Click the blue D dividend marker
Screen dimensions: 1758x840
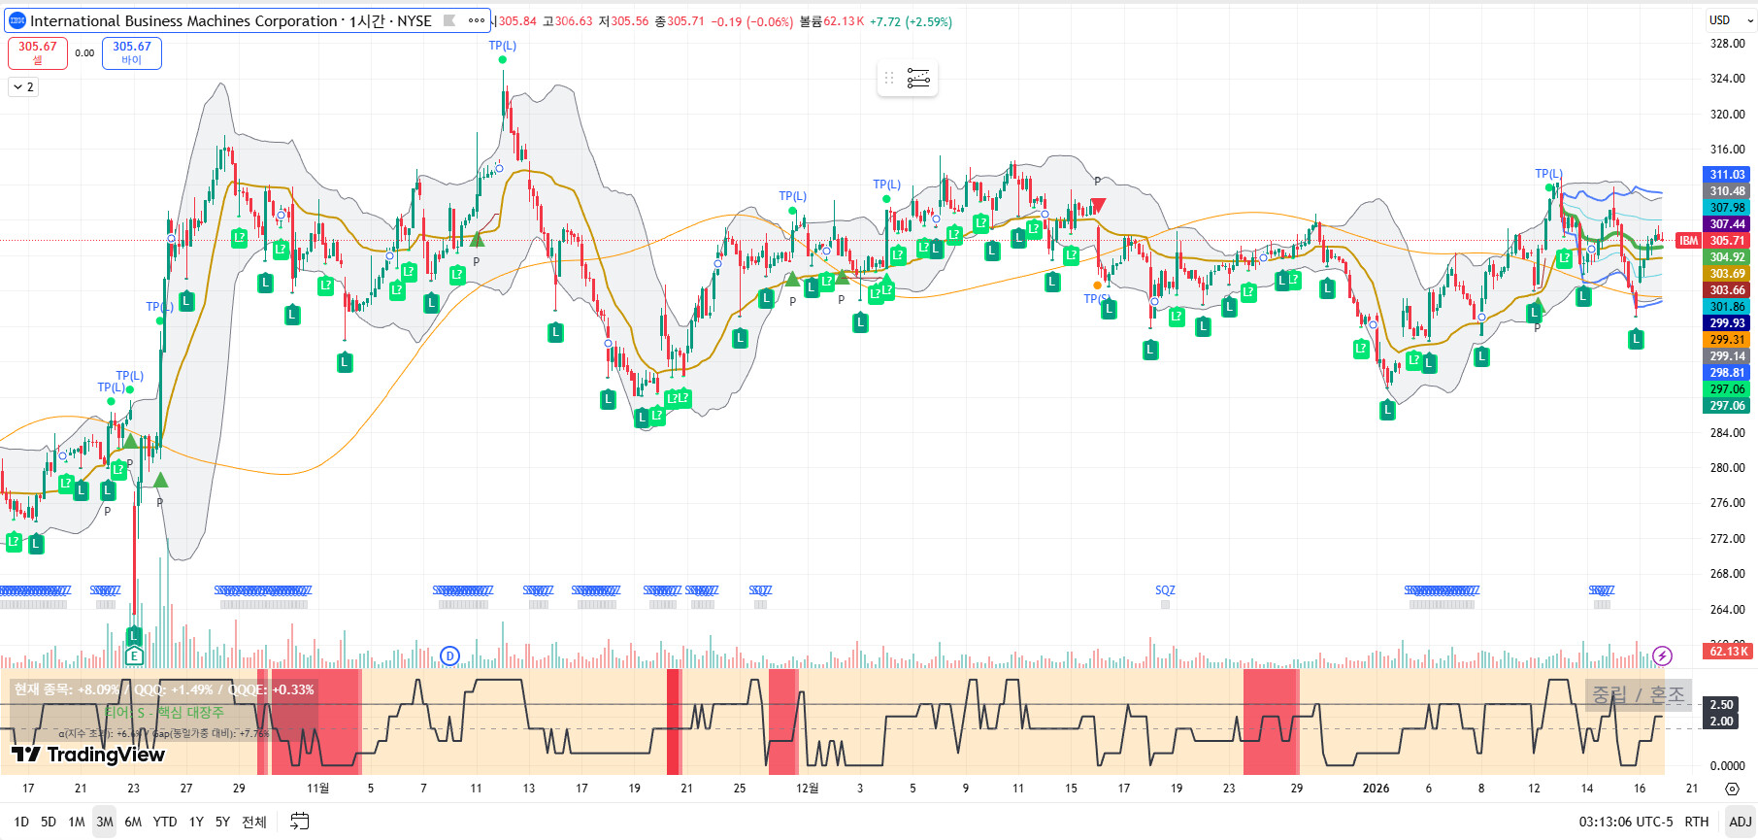click(449, 655)
